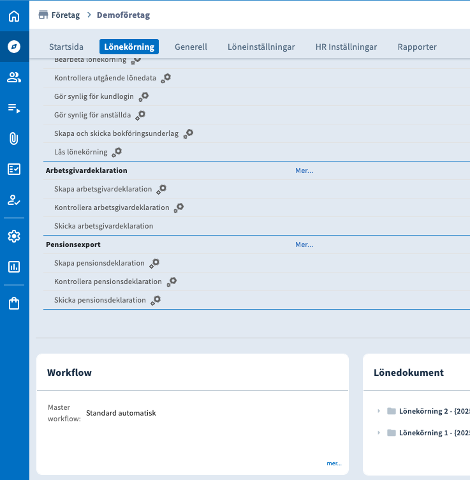Open the Löneinställningar tab
Screen dimensions: 470x480
pyautogui.click(x=261, y=47)
